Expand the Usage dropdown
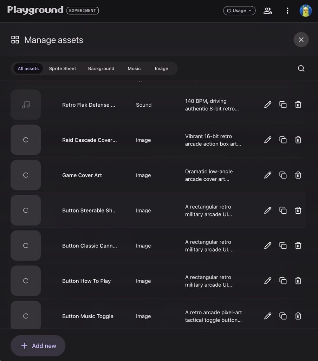This screenshot has height=361, width=318. coord(239,11)
